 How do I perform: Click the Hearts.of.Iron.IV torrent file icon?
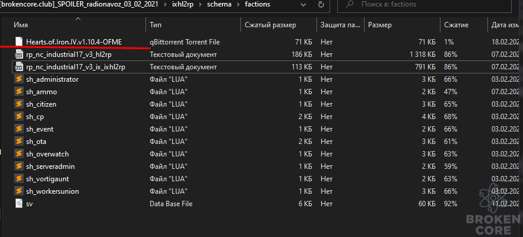pyautogui.click(x=19, y=42)
